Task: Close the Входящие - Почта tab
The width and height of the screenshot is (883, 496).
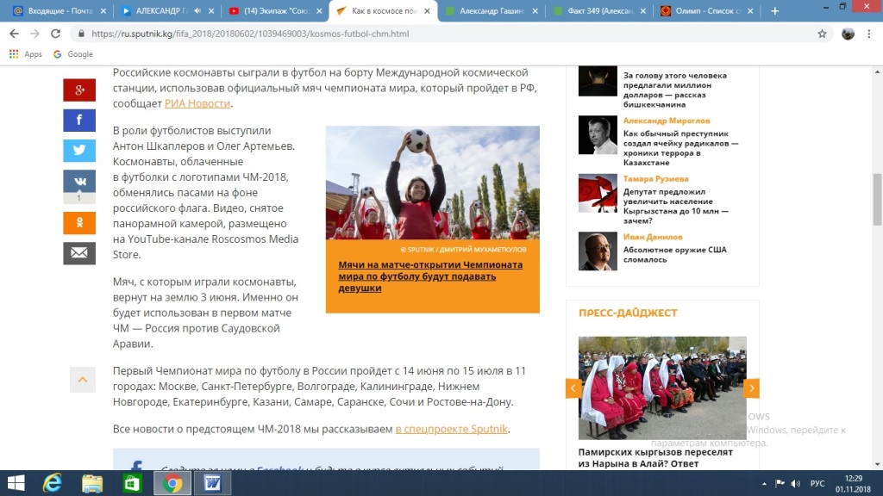Action: (x=103, y=10)
